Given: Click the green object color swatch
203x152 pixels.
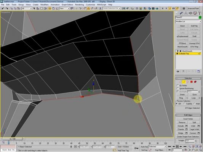Looking at the screenshot, I should click(200, 17).
